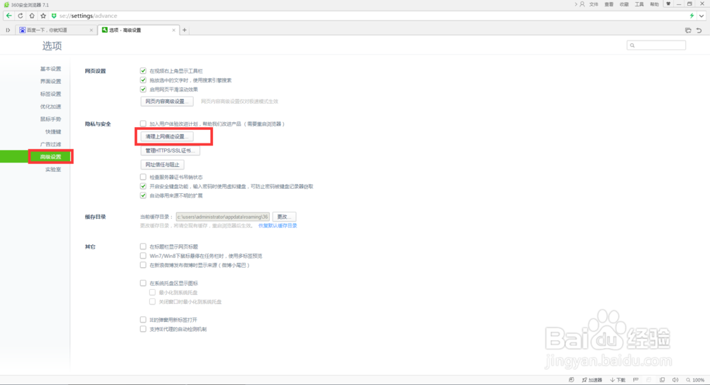Select 标签设置 in the sidebar

(50, 94)
